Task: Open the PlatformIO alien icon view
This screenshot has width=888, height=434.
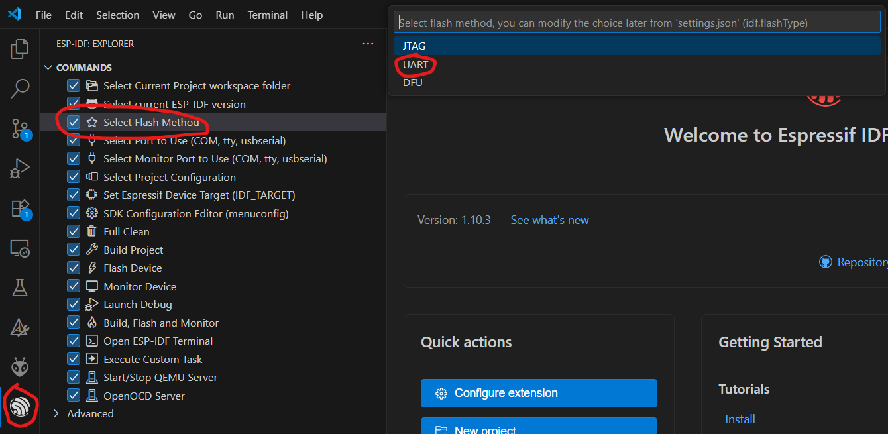Action: (x=20, y=366)
